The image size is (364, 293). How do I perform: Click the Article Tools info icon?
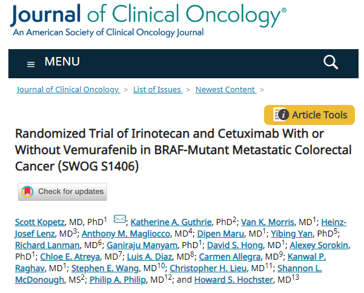pyautogui.click(x=281, y=115)
